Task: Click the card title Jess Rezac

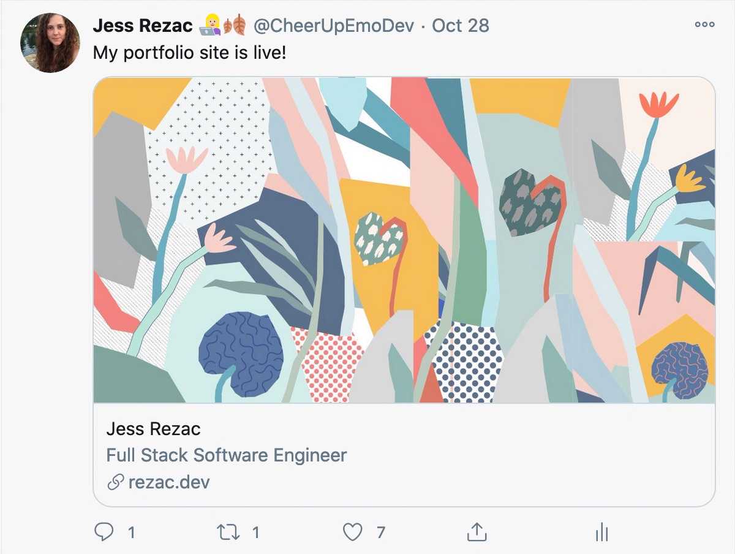Action: (x=153, y=429)
